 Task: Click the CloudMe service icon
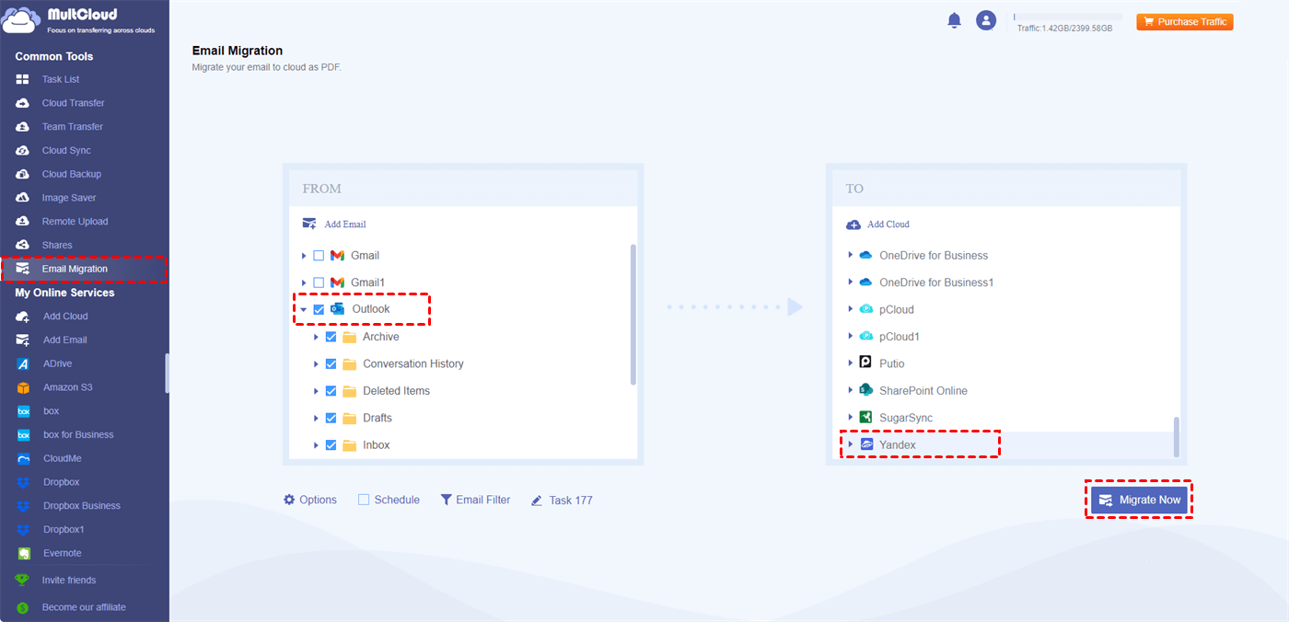tap(23, 458)
